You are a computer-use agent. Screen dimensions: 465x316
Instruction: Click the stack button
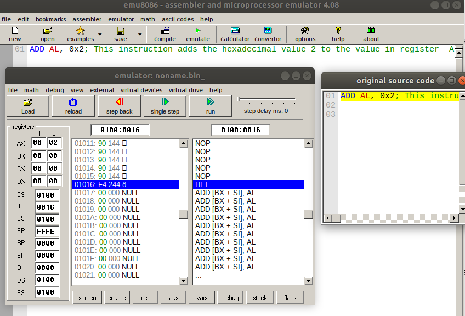(x=260, y=298)
